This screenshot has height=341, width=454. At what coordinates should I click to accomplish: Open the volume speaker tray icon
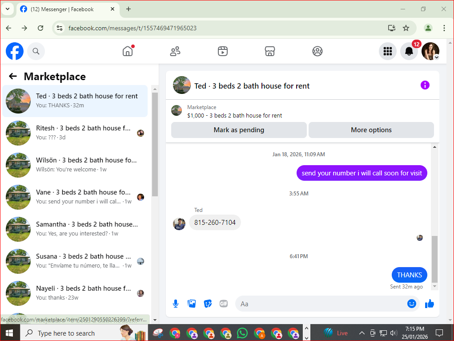[x=394, y=333]
